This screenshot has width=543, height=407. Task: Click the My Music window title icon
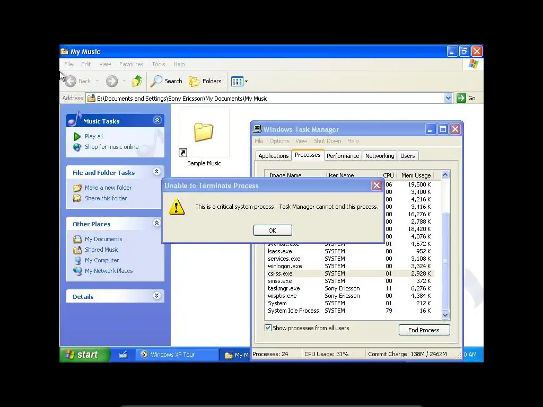pos(64,51)
